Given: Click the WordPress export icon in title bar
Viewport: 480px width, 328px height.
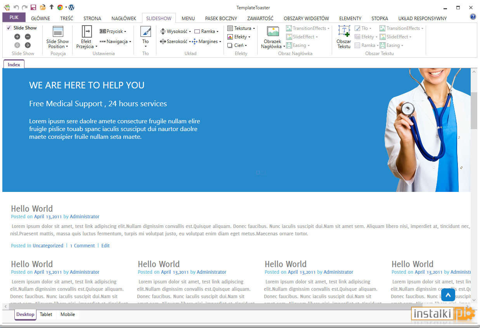Looking at the screenshot, I should click(x=71, y=7).
